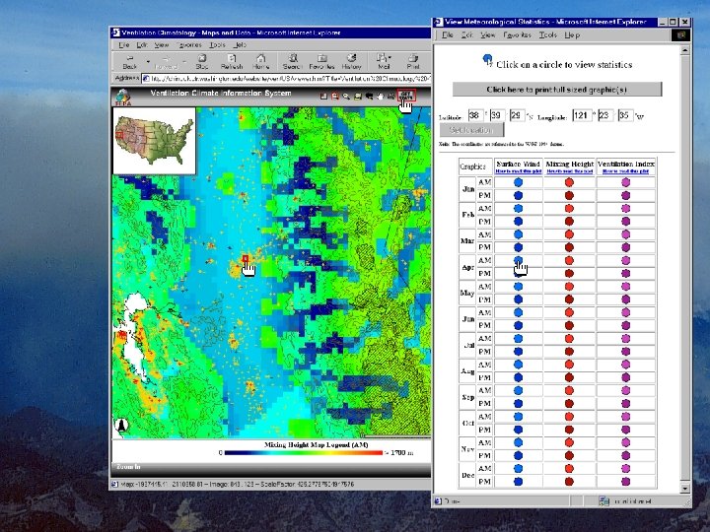Select the hand pan tool above the map
Screen dimensions: 710x532
point(381,96)
